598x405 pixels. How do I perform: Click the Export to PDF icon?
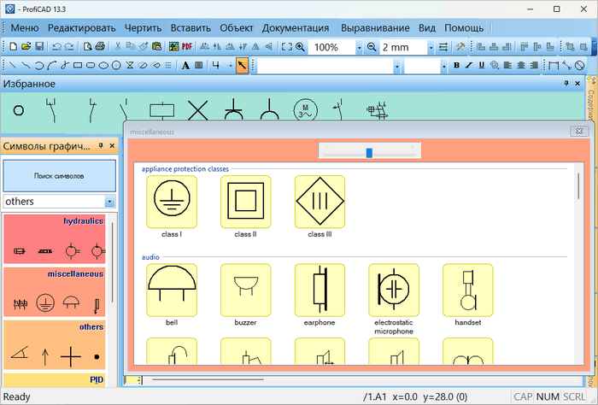[x=188, y=47]
